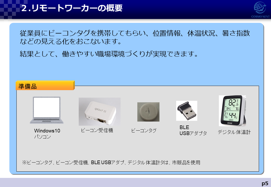Click the COSMO NEXT text under logo
This screenshot has height=187, width=271.
coord(260,17)
